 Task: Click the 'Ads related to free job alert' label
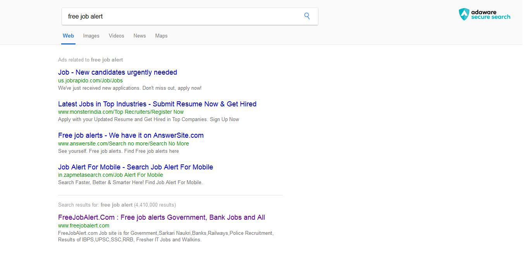[x=90, y=60]
